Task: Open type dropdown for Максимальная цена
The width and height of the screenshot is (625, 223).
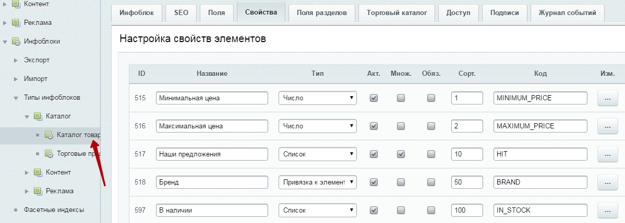Action: (x=318, y=126)
